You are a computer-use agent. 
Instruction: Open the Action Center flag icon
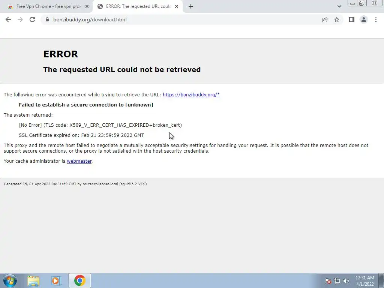328,281
